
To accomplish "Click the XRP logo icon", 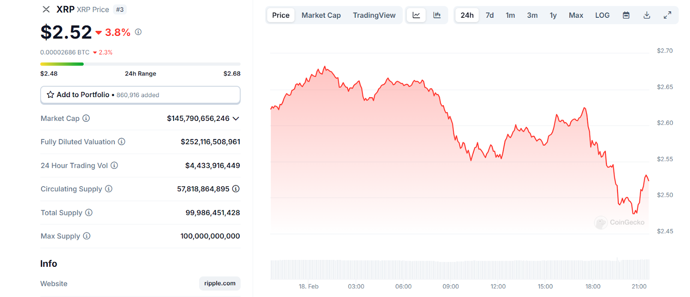I will 46,9.
